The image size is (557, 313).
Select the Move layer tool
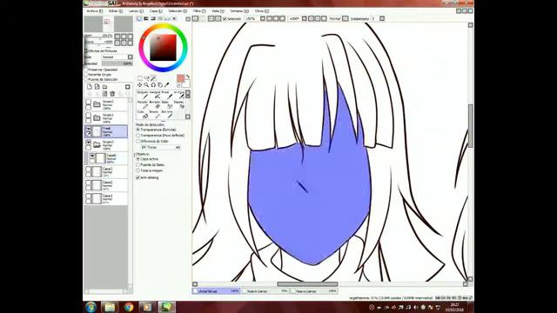[139, 85]
